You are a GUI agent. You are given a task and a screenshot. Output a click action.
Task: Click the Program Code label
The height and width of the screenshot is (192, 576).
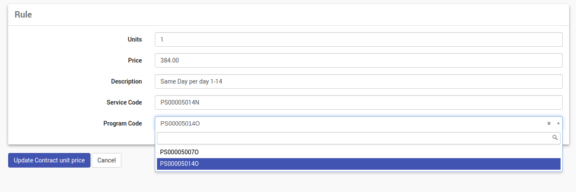coord(123,123)
